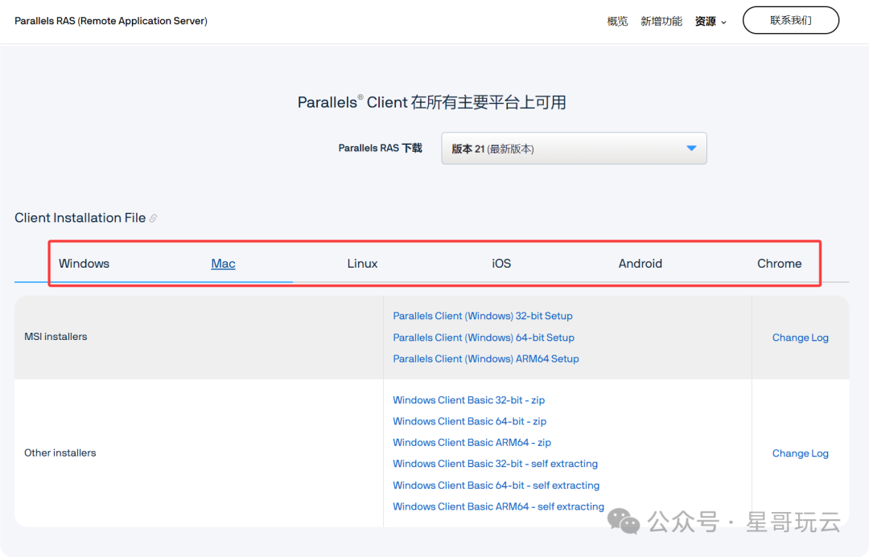Screen dimensions: 869x557
Task: Select the Android tab
Action: click(x=640, y=264)
